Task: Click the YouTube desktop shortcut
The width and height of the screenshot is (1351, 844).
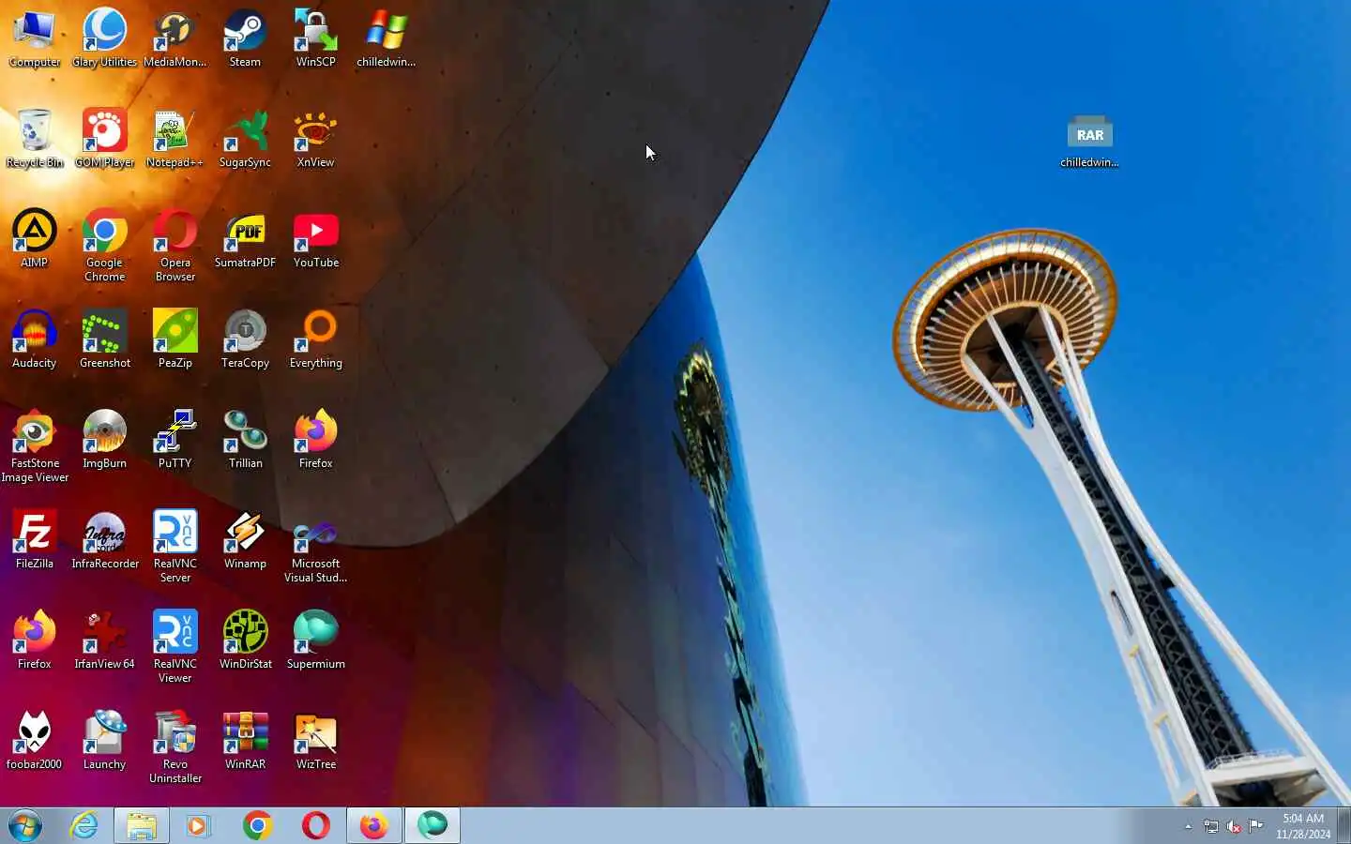Action: [315, 238]
